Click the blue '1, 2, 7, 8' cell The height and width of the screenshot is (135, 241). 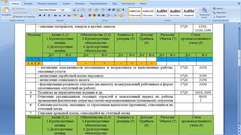(34, 59)
